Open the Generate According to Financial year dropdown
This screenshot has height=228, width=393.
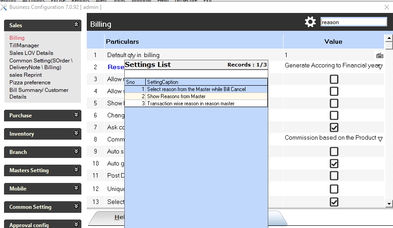[x=380, y=66]
